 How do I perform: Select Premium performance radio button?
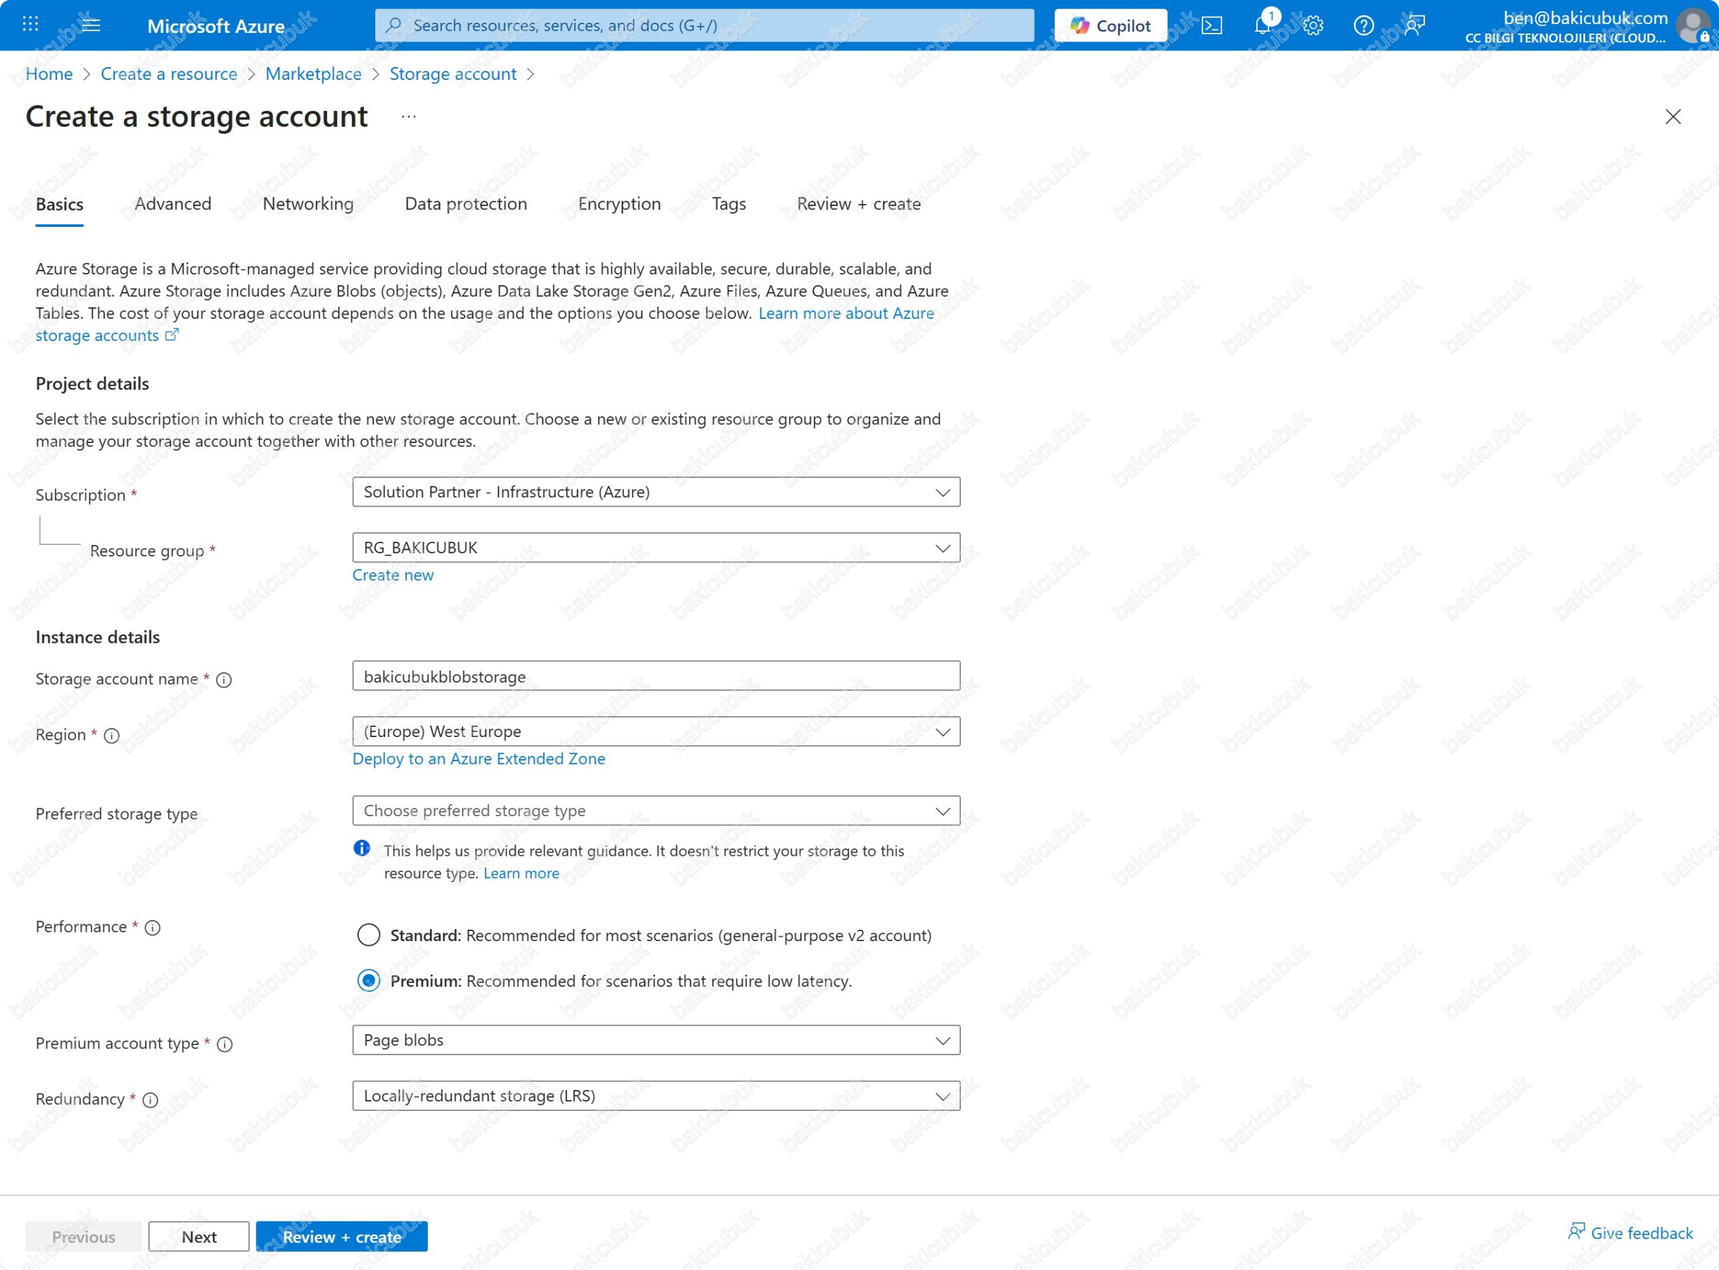click(x=369, y=980)
